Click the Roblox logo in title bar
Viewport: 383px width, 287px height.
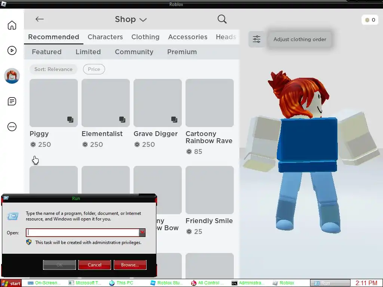[3, 4]
